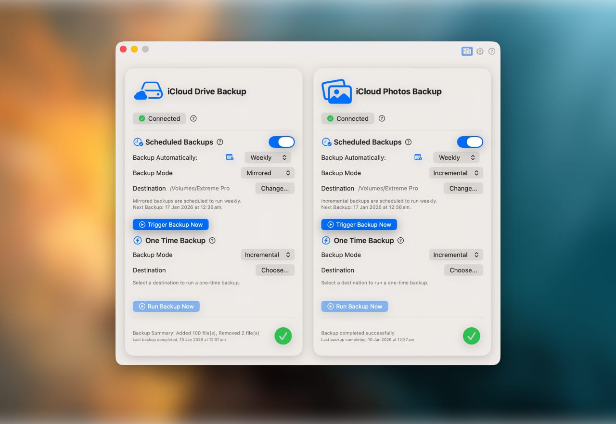
Task: Click the iCloud Drive Backup drive icon
Action: 148,91
